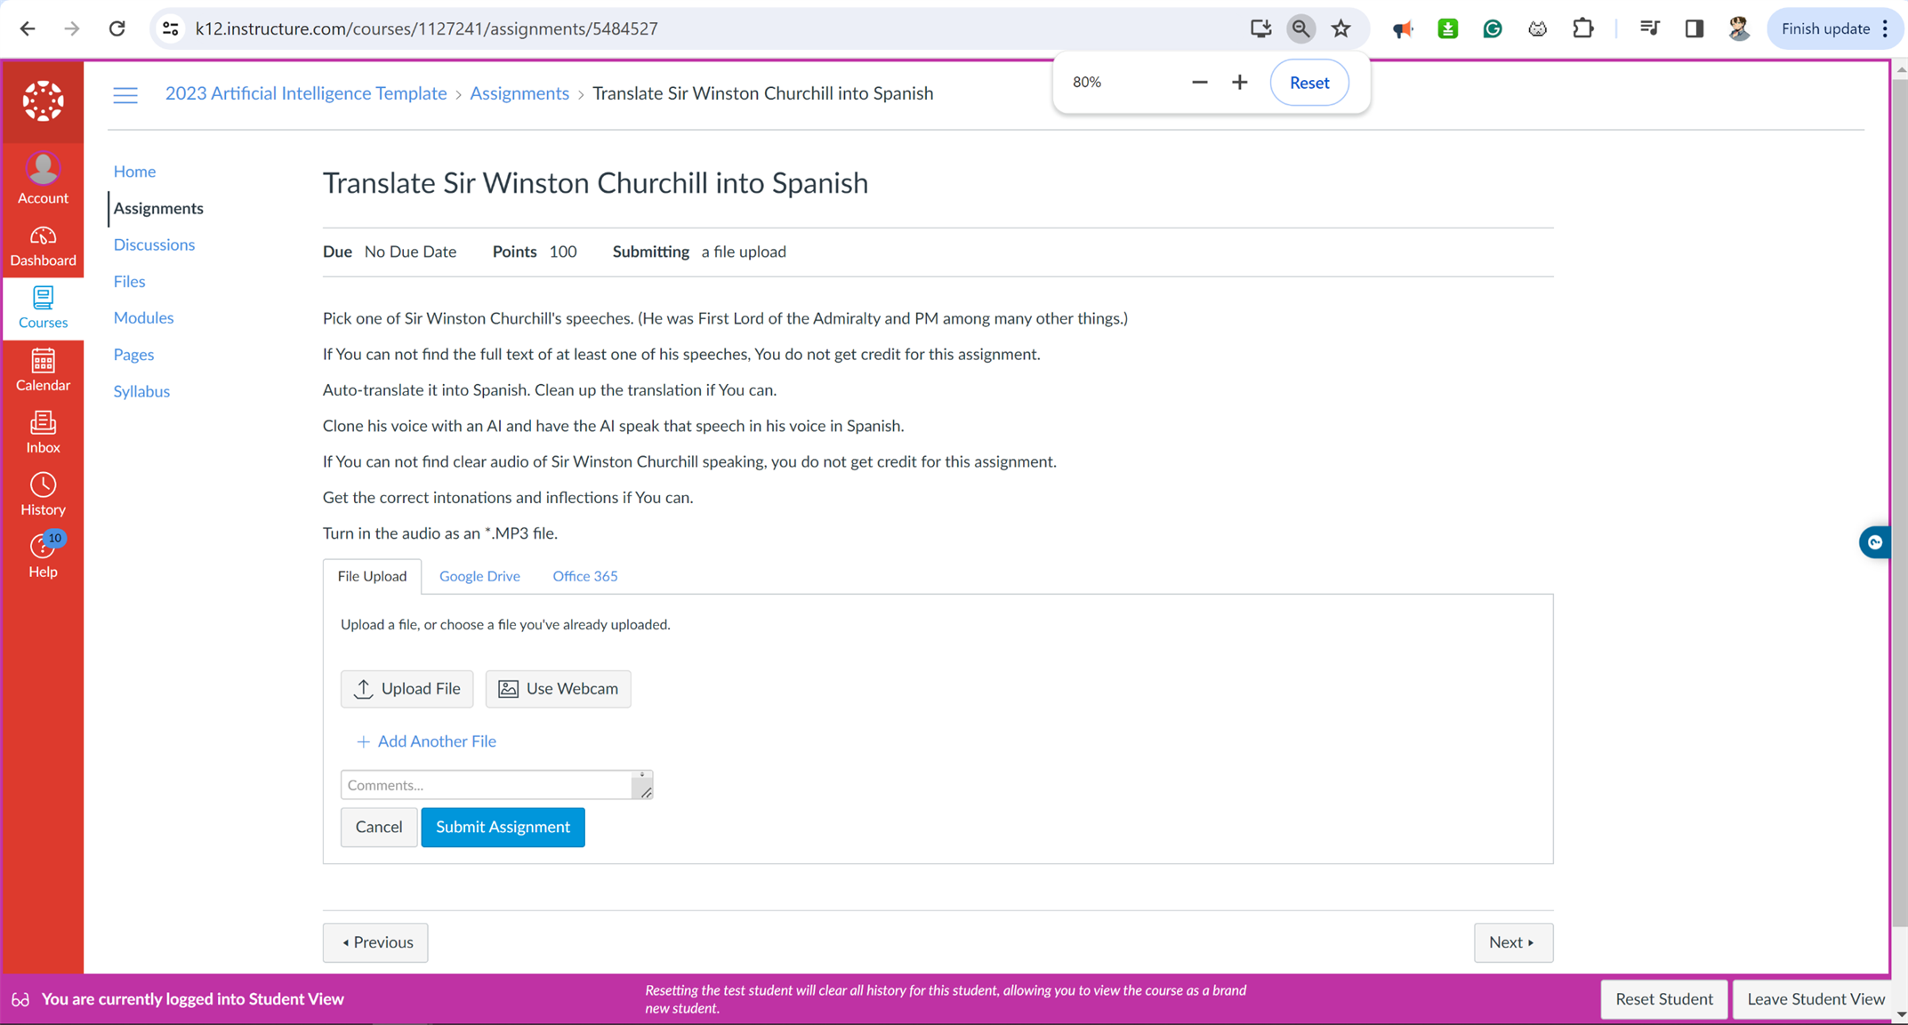Click the Submit Assignment button

(x=503, y=827)
